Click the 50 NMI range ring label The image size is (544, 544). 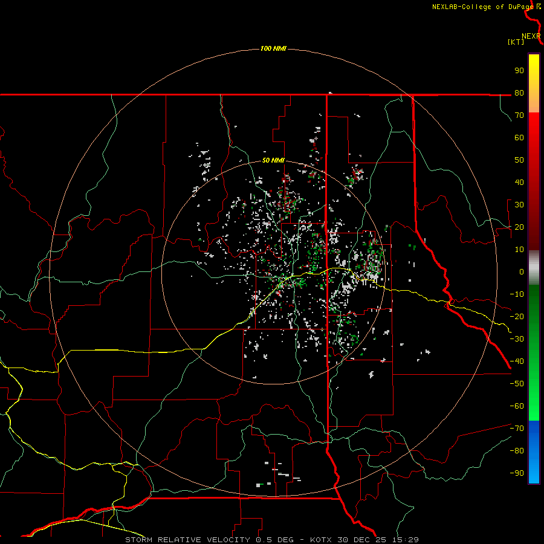pos(273,160)
